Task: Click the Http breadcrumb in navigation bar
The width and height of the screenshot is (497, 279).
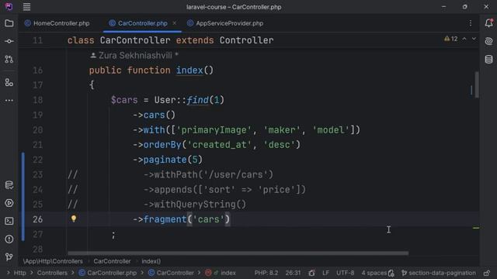Action: click(x=19, y=273)
